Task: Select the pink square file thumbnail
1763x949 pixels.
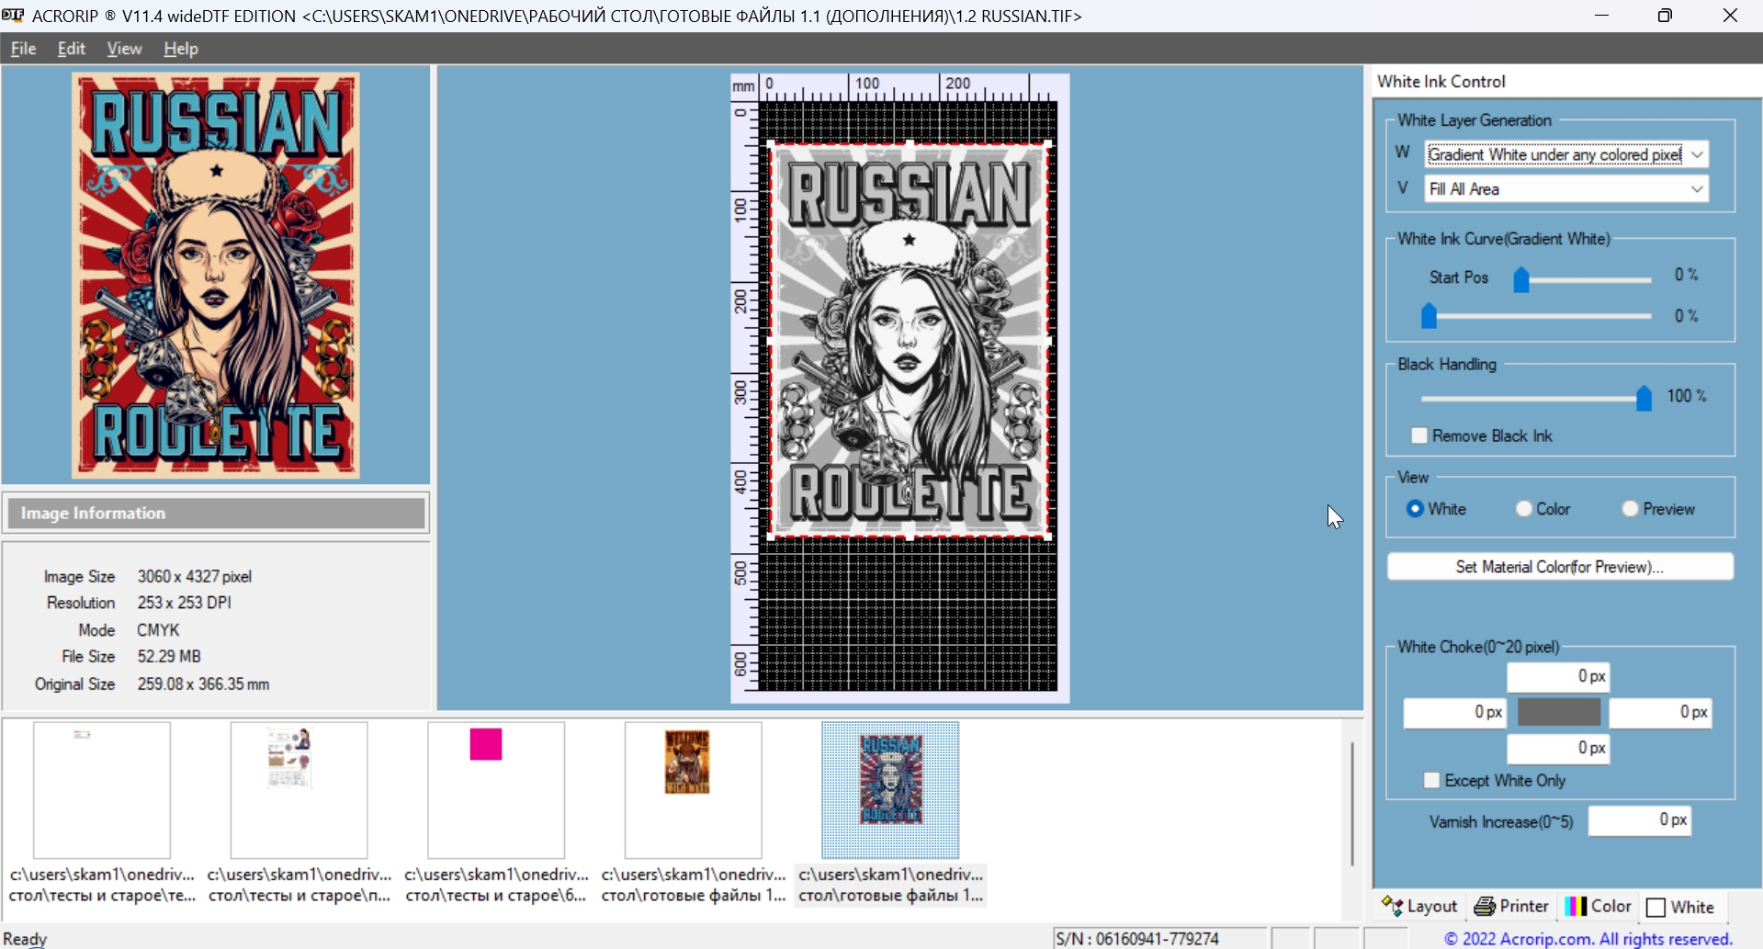Action: [x=495, y=789]
